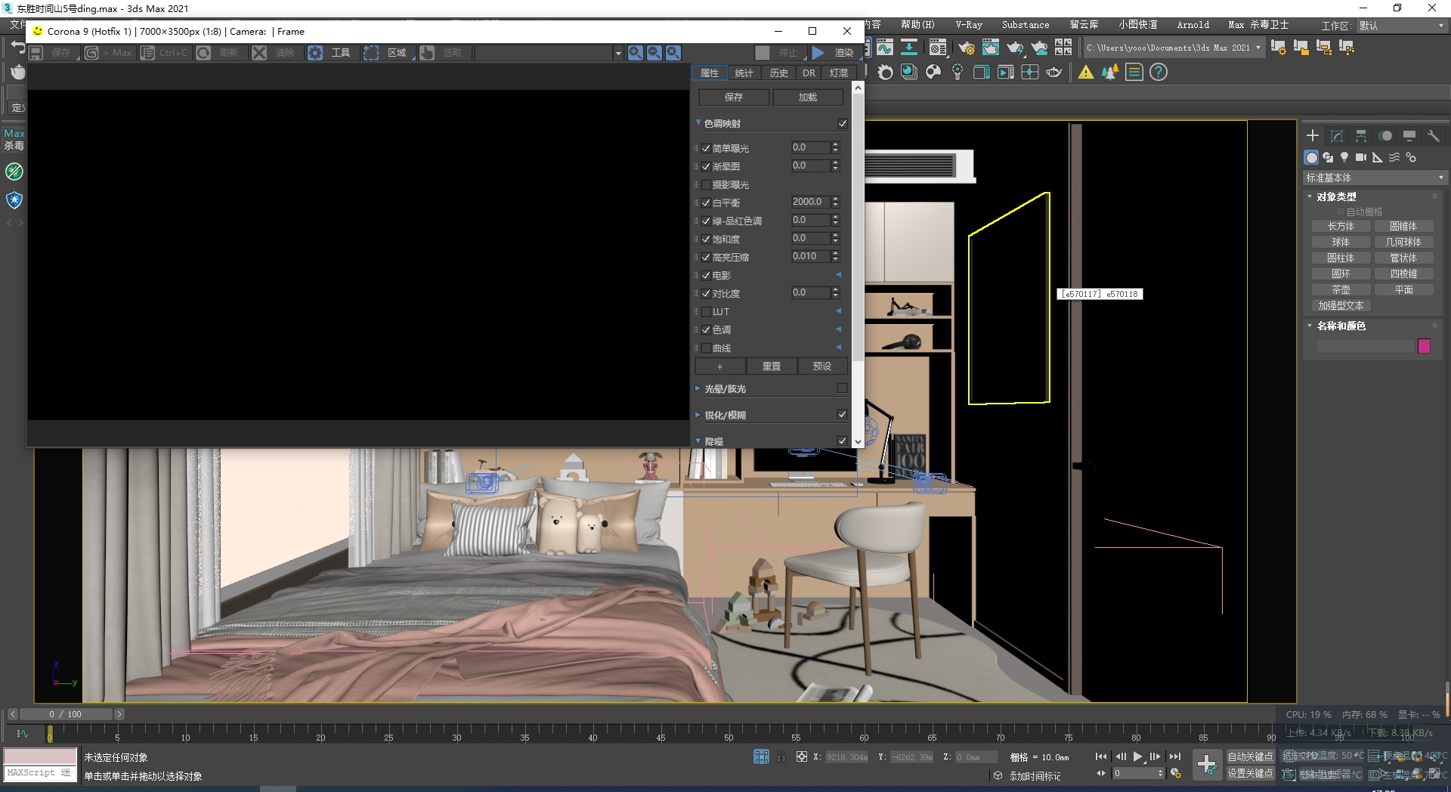This screenshot has height=792, width=1451.
Task: Click the 加载 load button
Action: [x=808, y=97]
